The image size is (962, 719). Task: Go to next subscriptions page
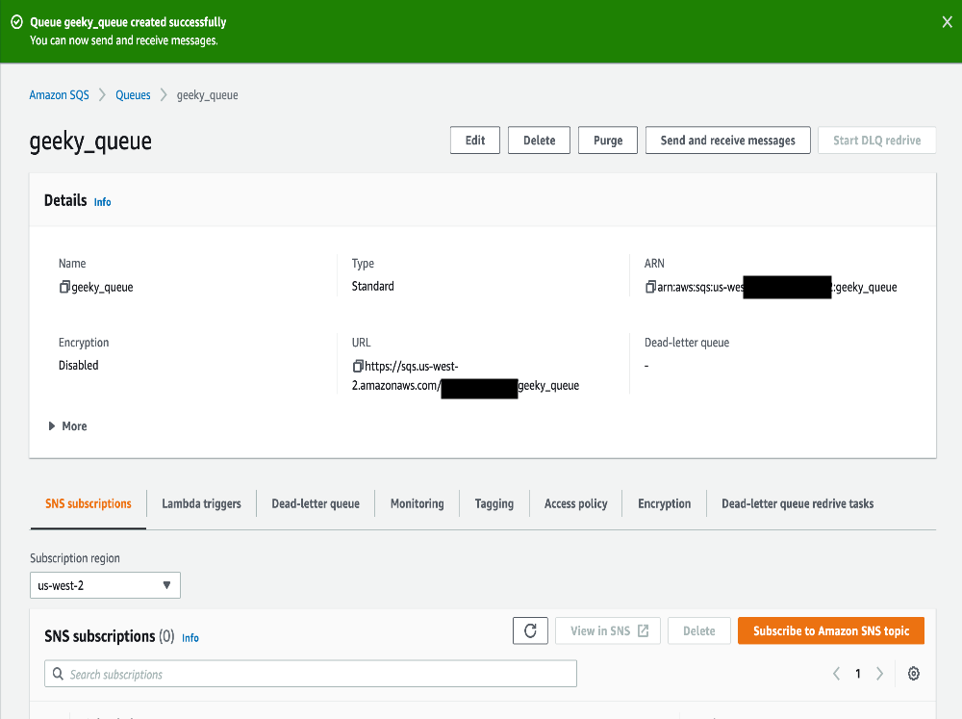pyautogui.click(x=880, y=674)
